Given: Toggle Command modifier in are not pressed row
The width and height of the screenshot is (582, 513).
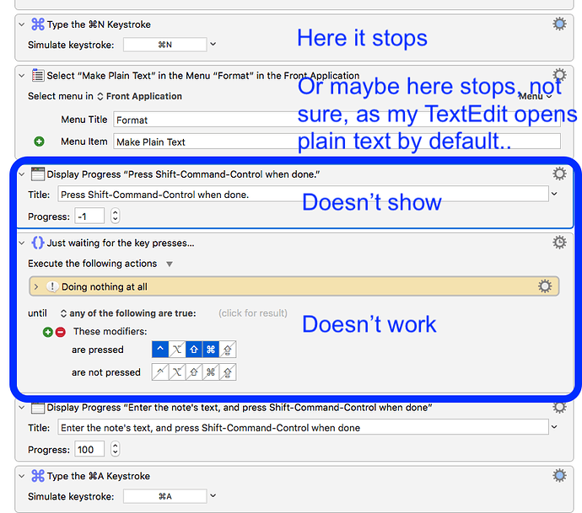Looking at the screenshot, I should 211,372.
